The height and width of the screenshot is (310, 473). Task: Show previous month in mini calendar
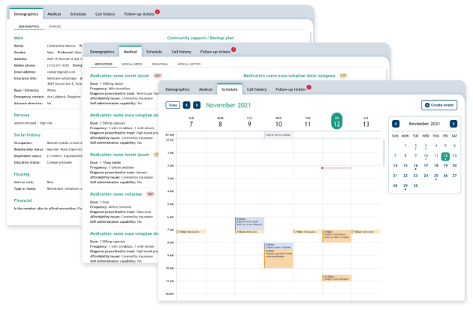(396, 124)
